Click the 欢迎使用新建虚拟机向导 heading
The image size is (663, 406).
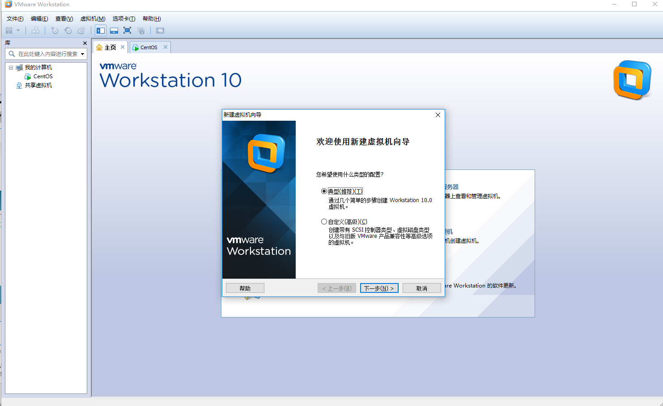(x=363, y=142)
